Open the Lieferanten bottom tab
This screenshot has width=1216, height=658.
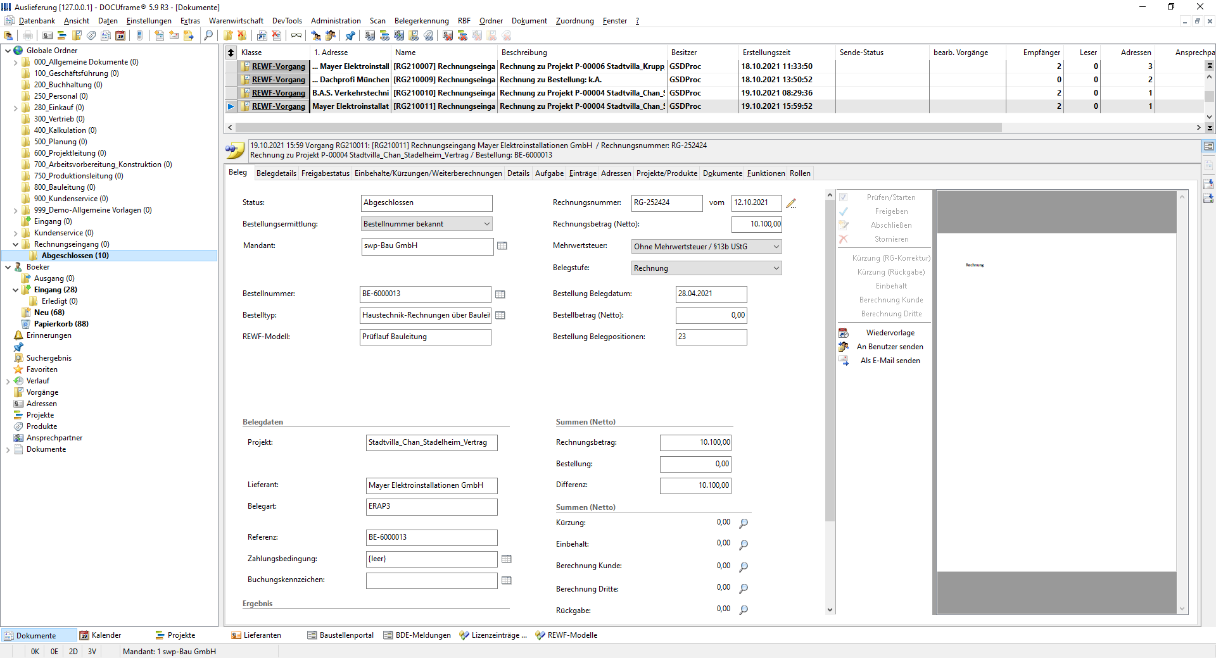point(256,635)
